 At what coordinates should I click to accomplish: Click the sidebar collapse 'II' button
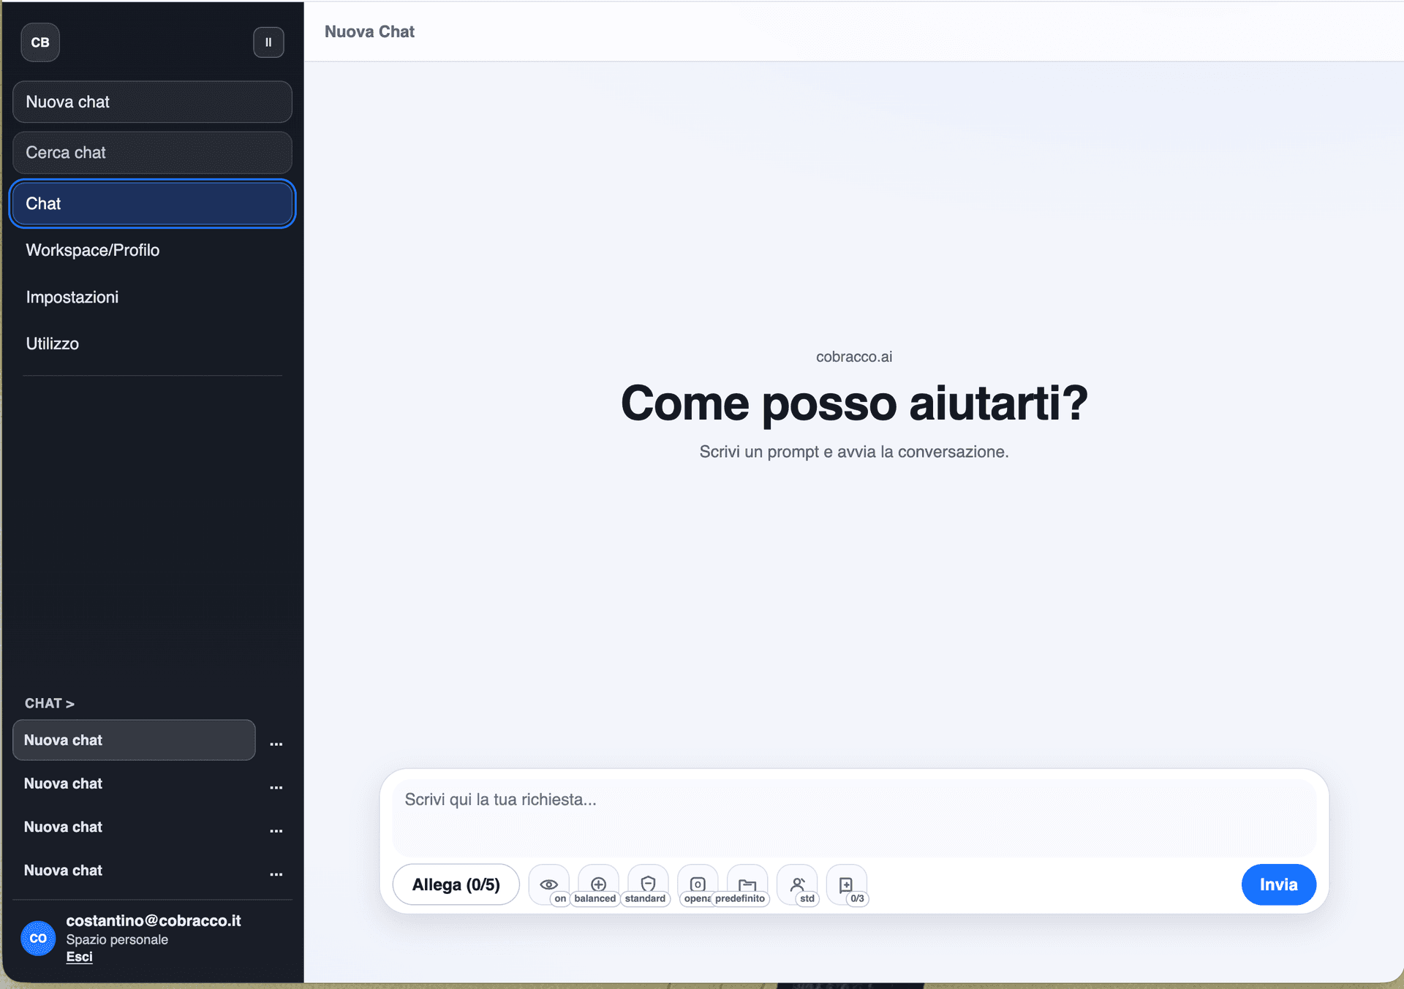268,42
